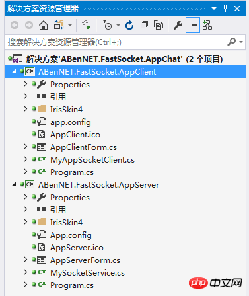Expand the AppServerForm.cs node
Viewport: 249px width, 296px height.
[25, 260]
